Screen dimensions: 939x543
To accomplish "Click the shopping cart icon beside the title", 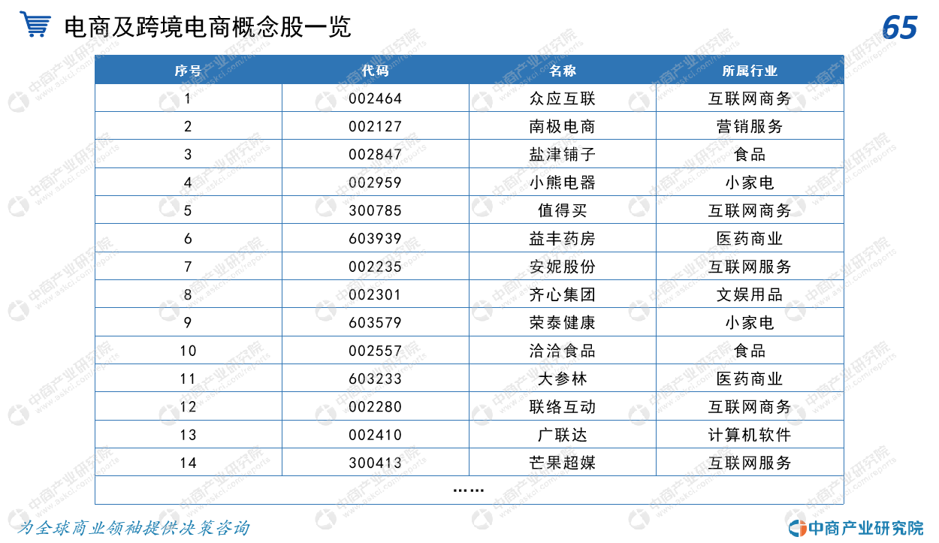I will point(35,25).
